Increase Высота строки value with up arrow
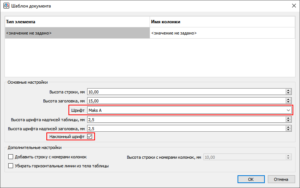Screen dimensions: 300x188 pos(288,90)
